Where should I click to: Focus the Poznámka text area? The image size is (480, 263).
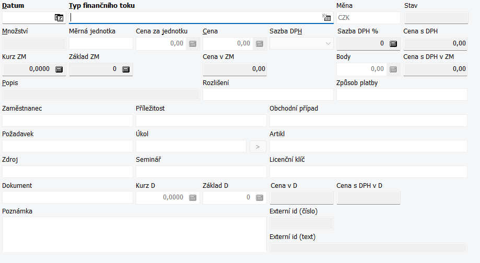[x=134, y=234]
